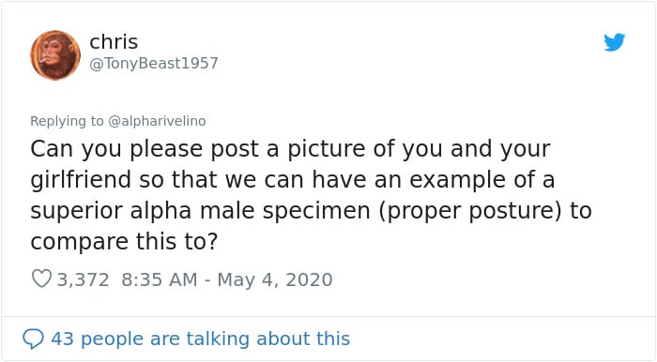Click the May 4, 2020 date
This screenshot has width=657, height=362.
tap(275, 279)
